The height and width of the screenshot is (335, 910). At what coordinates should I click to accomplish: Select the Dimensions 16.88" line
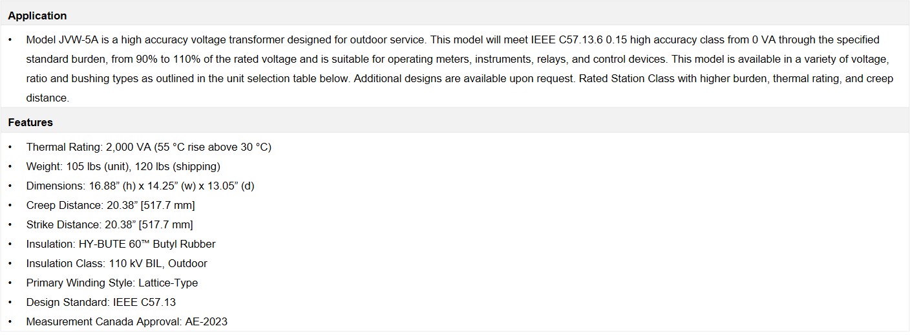click(140, 186)
